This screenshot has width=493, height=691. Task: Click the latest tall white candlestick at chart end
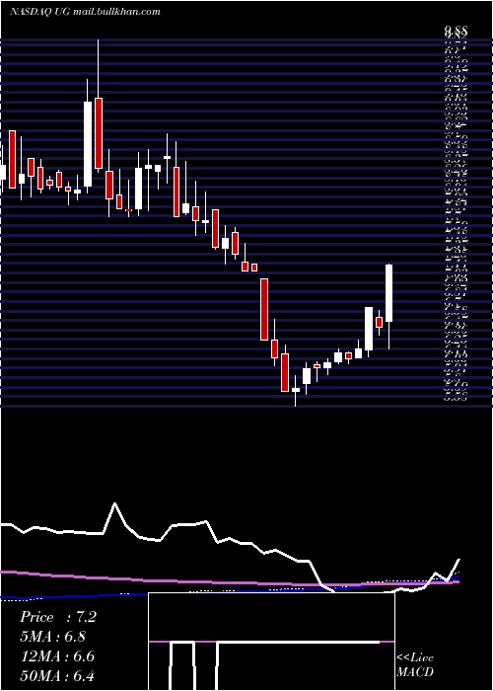pyautogui.click(x=389, y=293)
